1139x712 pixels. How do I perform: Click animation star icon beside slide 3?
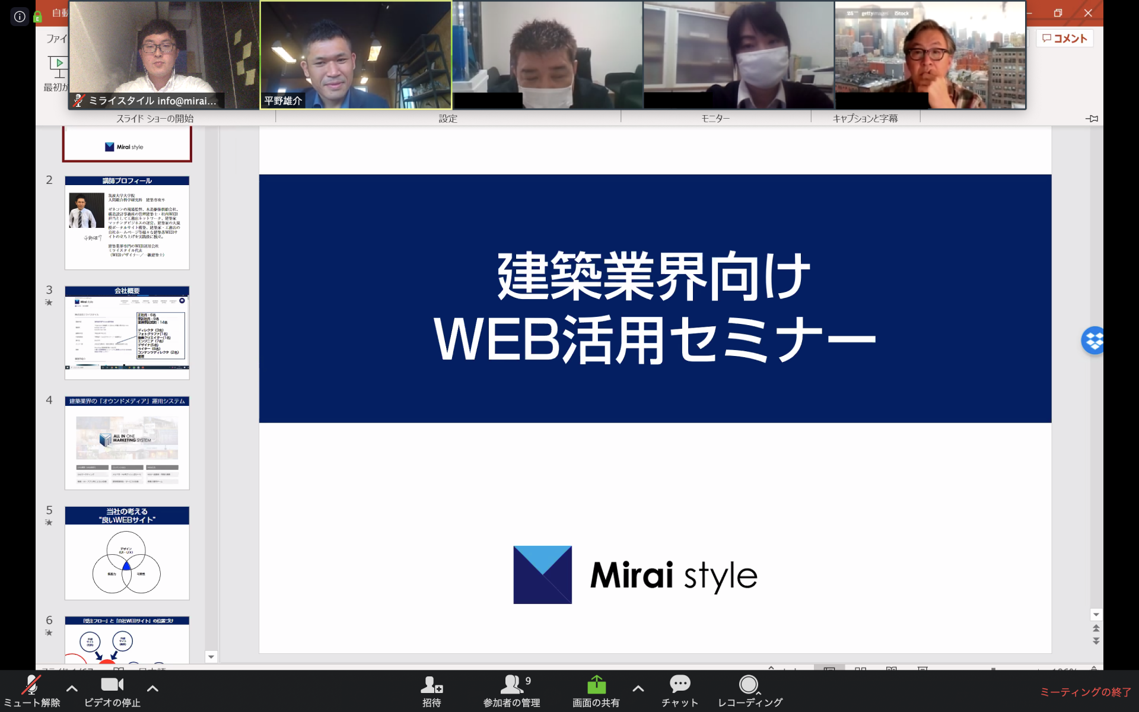(x=49, y=303)
